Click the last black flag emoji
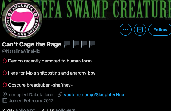 (92, 44)
